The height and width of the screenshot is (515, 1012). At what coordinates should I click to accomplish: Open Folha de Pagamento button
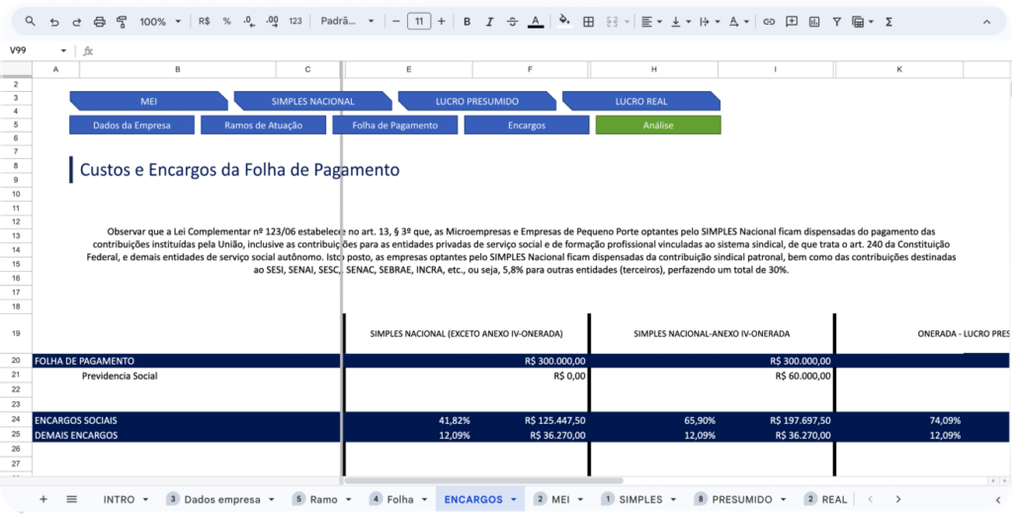[x=395, y=126]
